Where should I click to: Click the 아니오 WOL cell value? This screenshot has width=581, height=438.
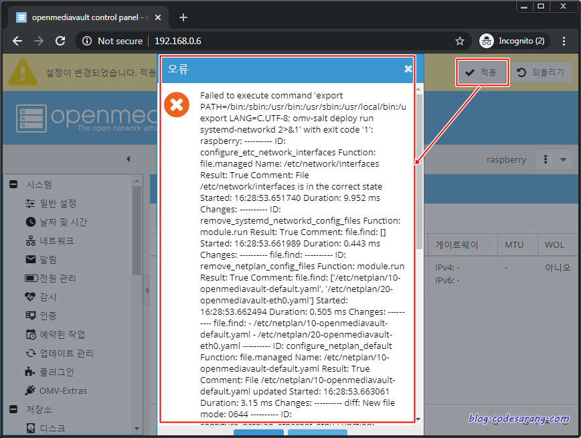[558, 267]
